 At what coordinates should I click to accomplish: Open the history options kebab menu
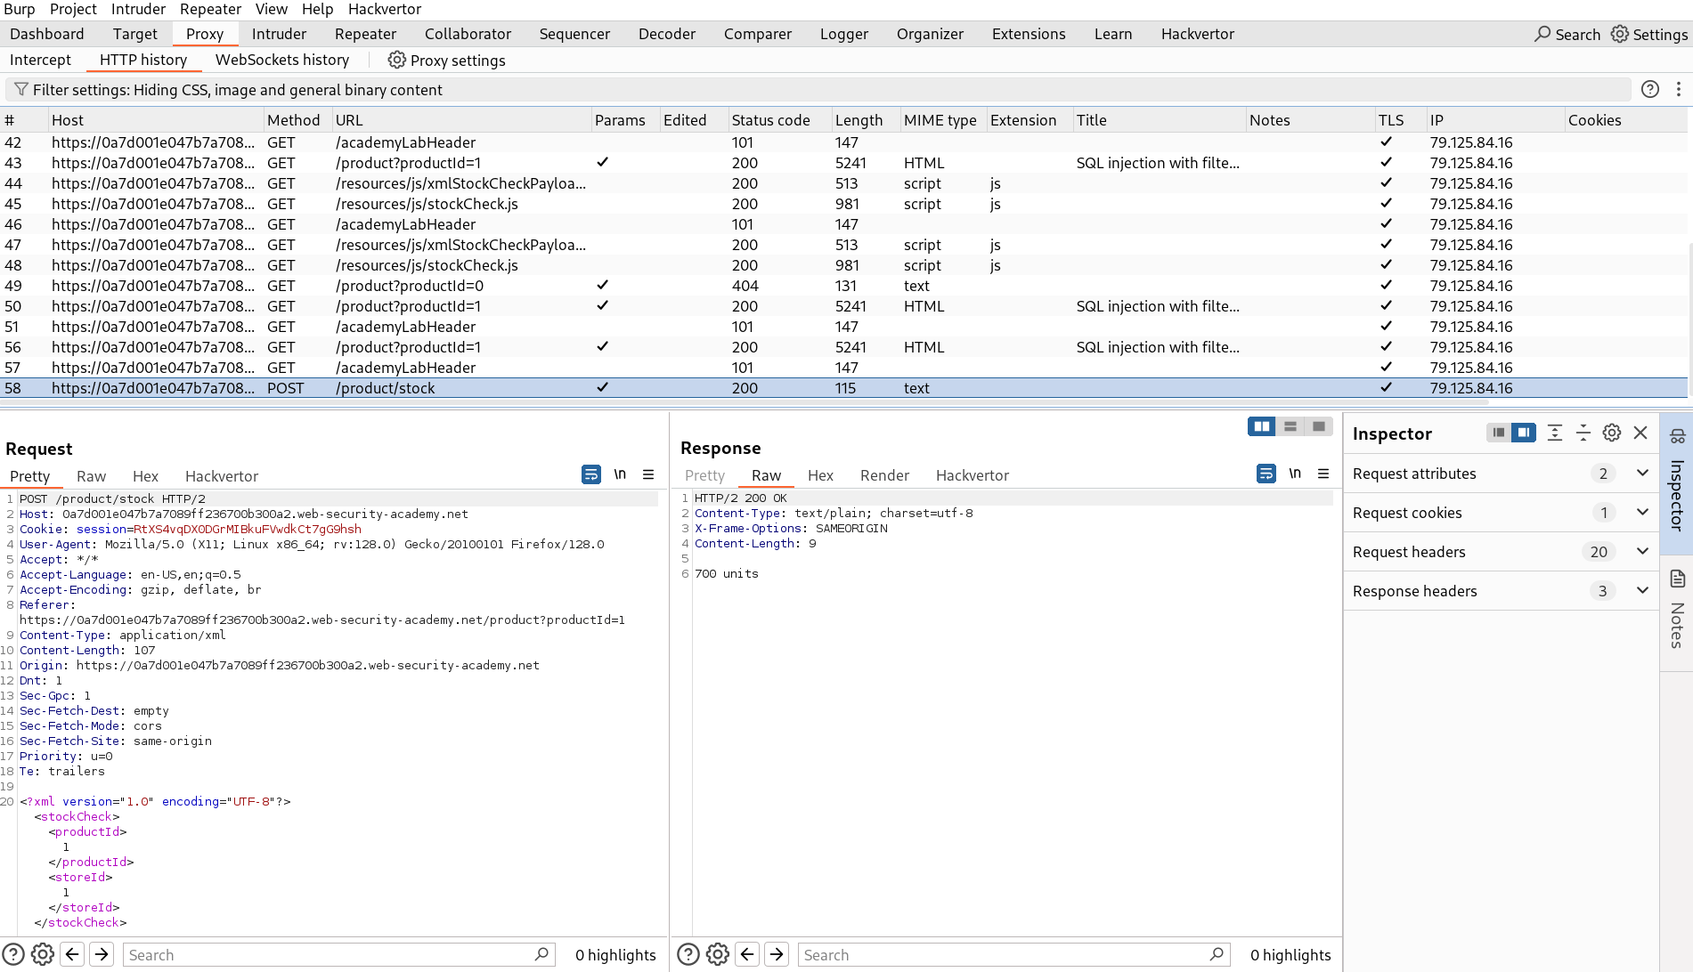1679,89
